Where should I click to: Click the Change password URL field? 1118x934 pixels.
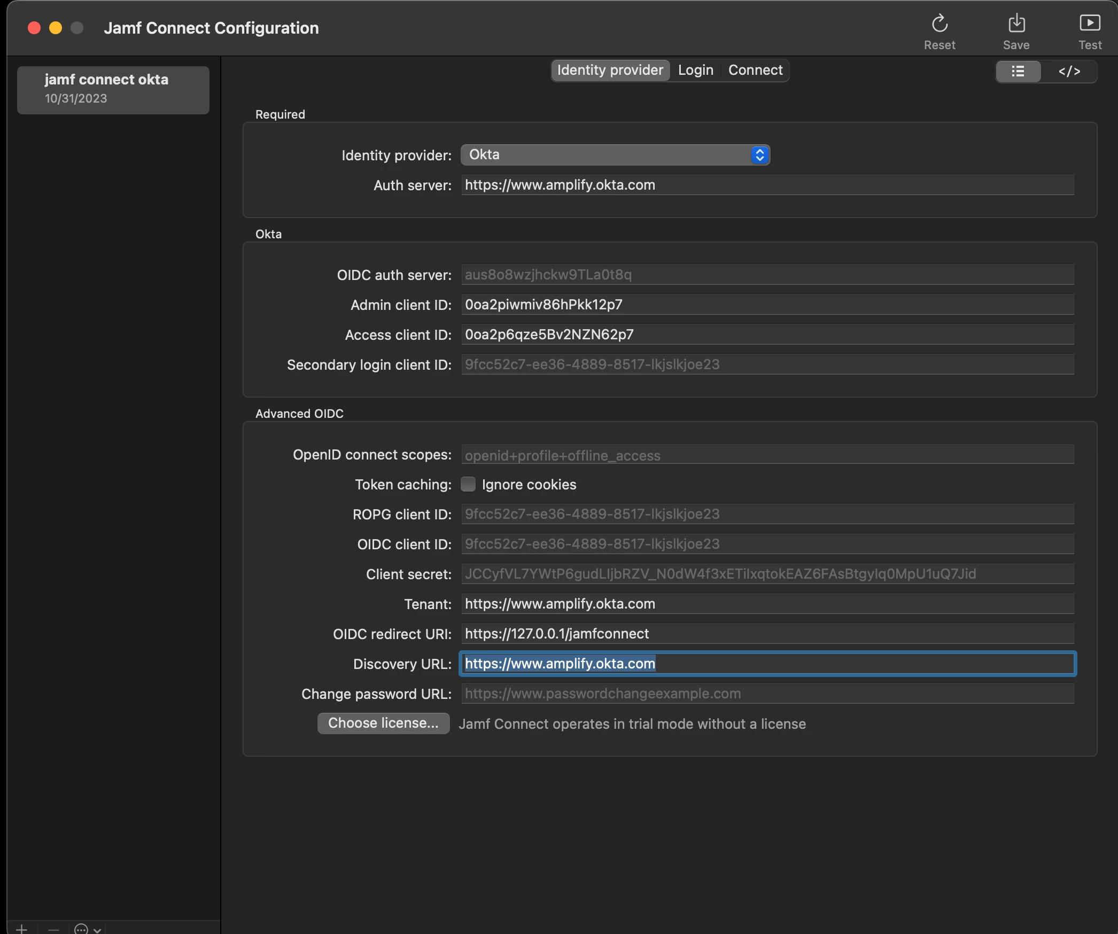pyautogui.click(x=767, y=694)
